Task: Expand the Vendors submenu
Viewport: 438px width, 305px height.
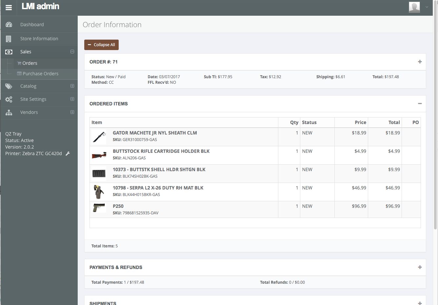Action: point(72,112)
